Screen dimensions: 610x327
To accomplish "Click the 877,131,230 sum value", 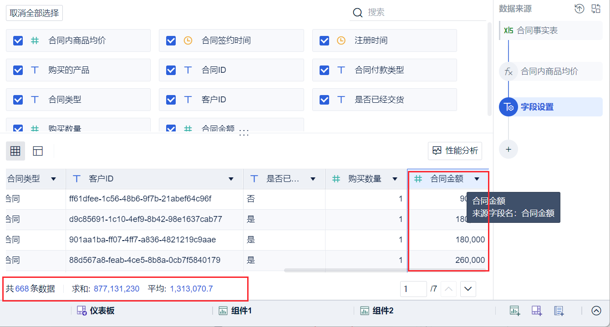I will (x=117, y=288).
